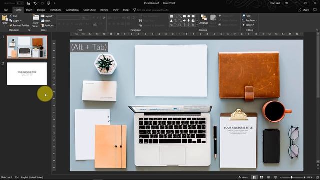
Task: Open the Undo history dropdown arrow
Action: tap(38, 3)
